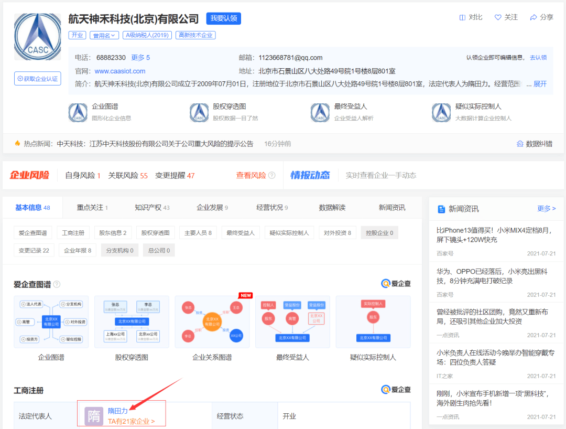
Task: Jump to 爱企查图谱 section button
Action: pos(33,233)
